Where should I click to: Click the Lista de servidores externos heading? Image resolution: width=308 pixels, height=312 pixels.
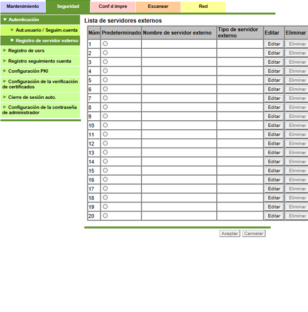point(123,20)
